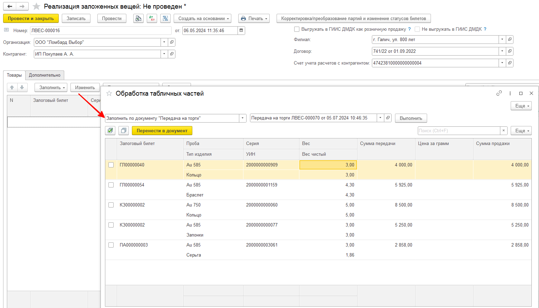Check all rows with the green checkmark icon

(x=110, y=131)
